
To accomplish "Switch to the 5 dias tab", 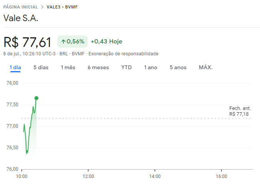I will [41, 67].
